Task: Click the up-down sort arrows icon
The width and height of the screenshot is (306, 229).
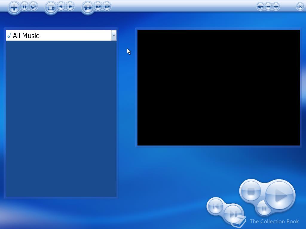Action: 25,7
